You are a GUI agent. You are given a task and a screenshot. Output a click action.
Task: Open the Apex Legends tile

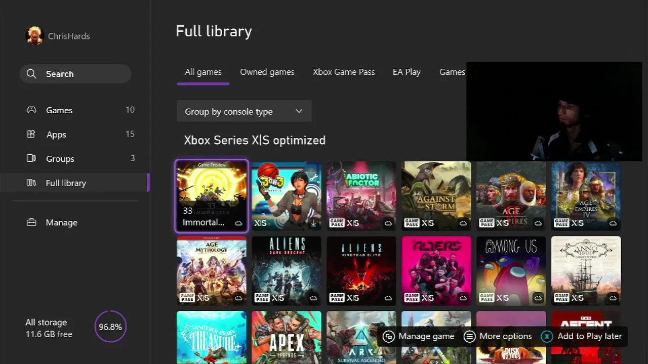[287, 337]
